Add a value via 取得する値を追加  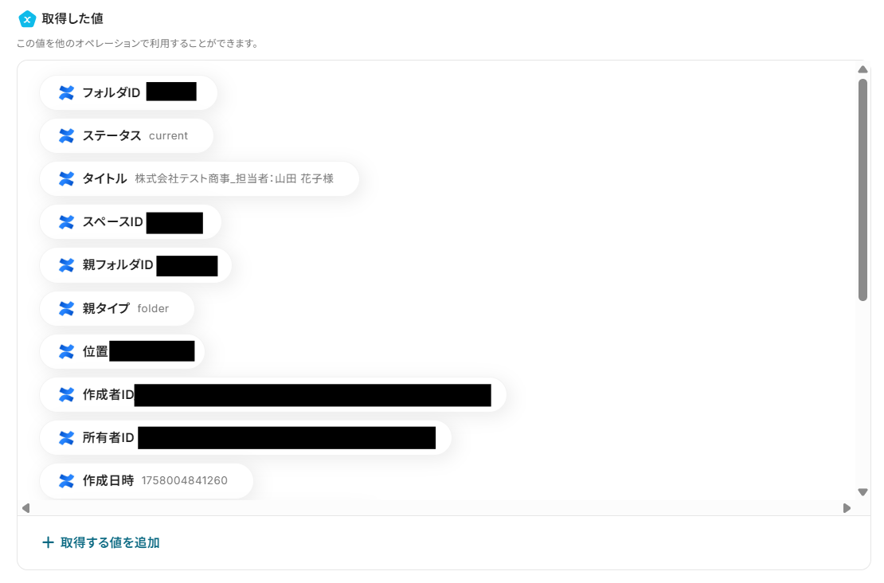point(101,542)
